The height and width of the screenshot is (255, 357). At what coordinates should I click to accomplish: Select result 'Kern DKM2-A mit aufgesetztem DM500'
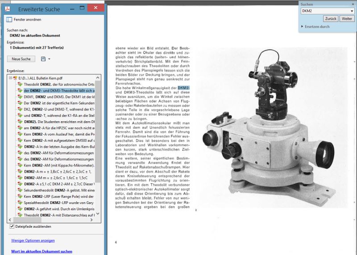[x=59, y=140]
